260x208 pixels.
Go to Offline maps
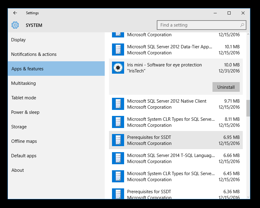point(56,141)
